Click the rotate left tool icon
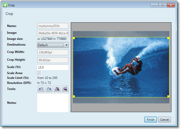Screen dimensions: 181x130 (x=41, y=89)
